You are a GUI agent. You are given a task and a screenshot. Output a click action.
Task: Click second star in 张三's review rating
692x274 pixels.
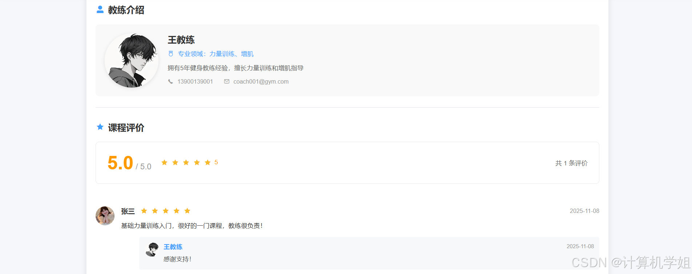(x=155, y=211)
